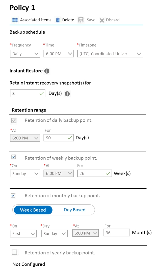Image resolution: width=156 pixels, height=278 pixels.
Task: Toggle the monthly backup point retention checkbox
Action: coord(13,195)
